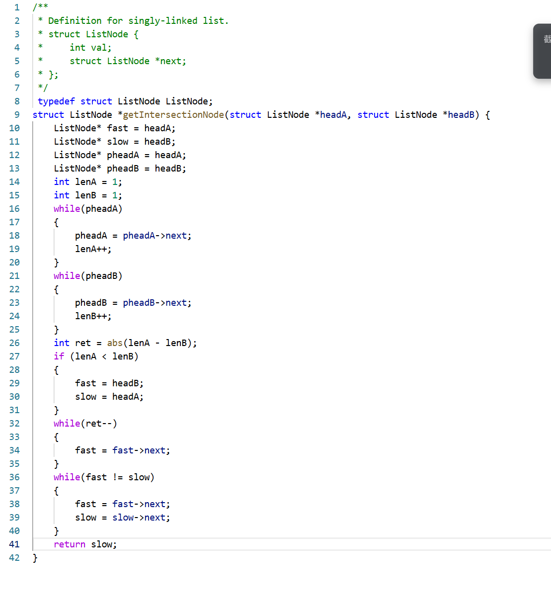The image size is (551, 615).
Task: Click the 'struct ListNode {' comment line
Action: click(93, 34)
